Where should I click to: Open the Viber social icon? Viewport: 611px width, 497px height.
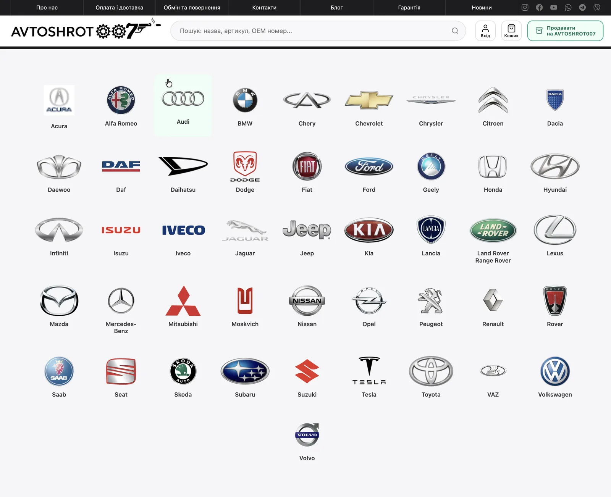pyautogui.click(x=597, y=7)
